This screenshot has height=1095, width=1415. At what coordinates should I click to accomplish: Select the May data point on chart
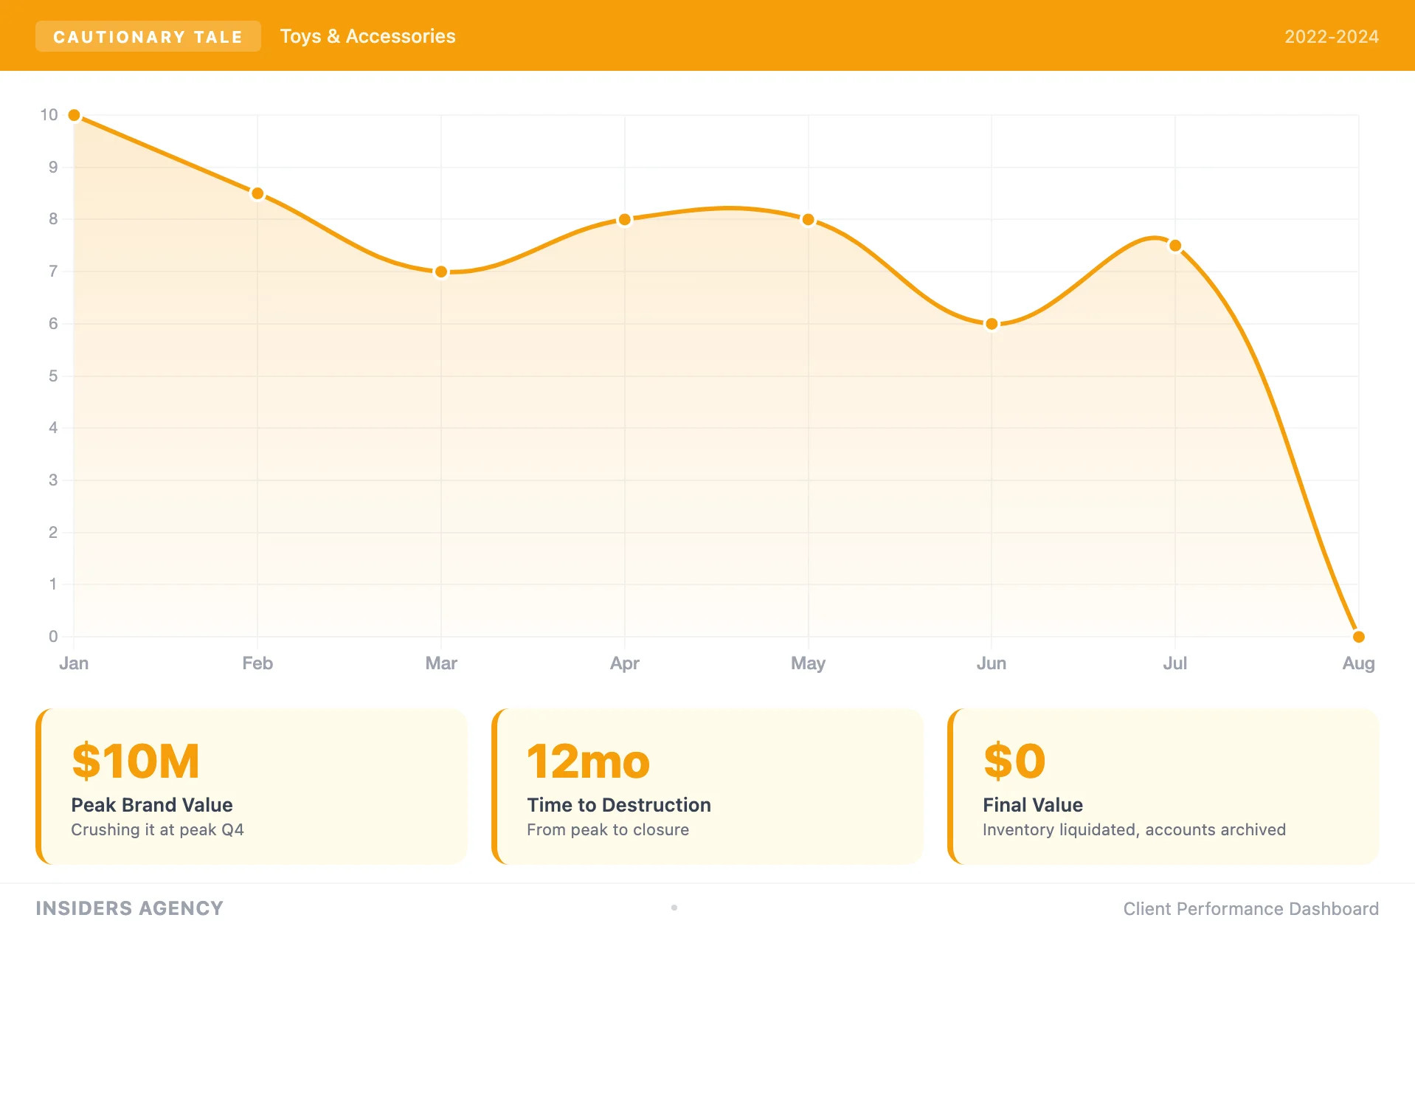(808, 220)
